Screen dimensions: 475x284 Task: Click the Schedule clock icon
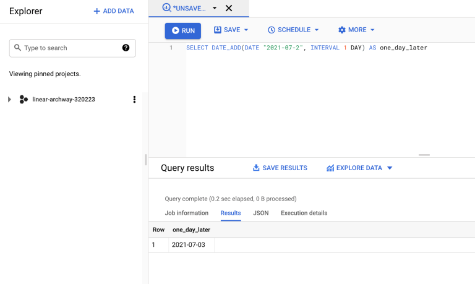coord(271,30)
